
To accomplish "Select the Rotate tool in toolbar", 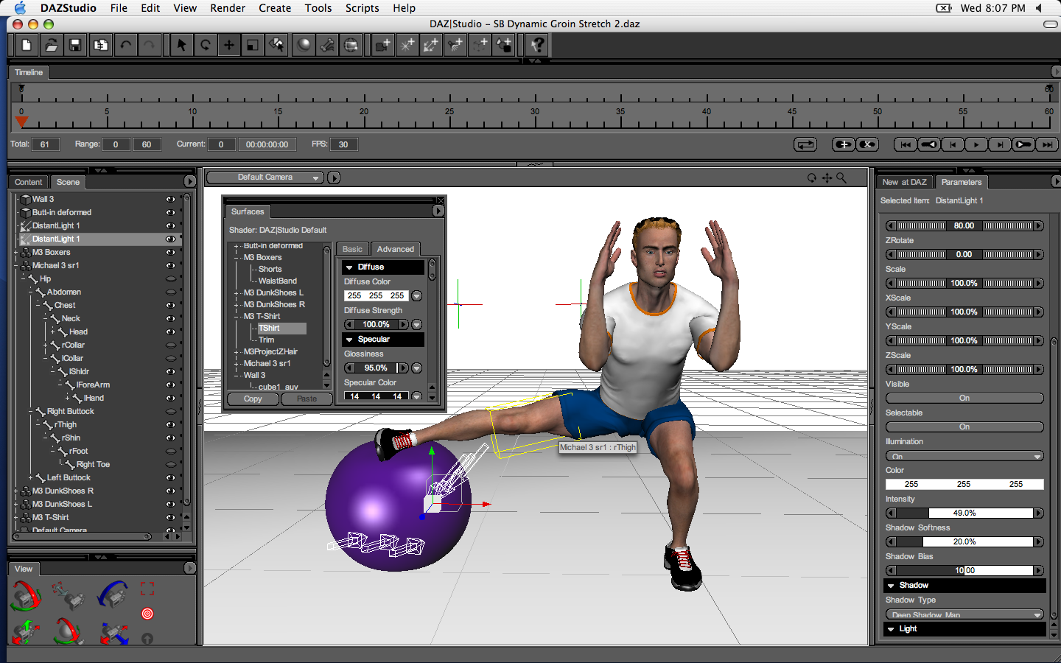I will [206, 46].
